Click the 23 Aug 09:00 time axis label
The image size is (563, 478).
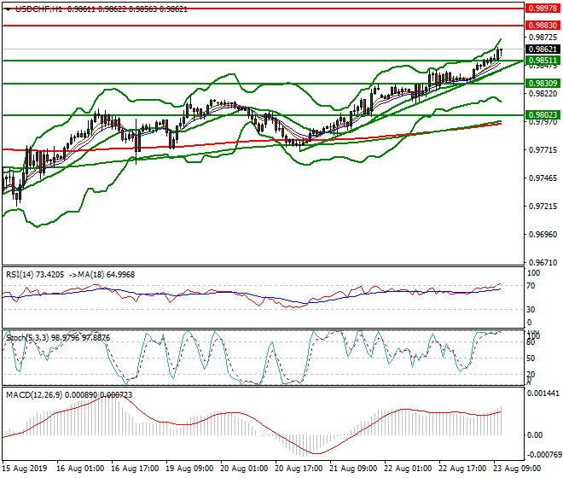click(x=517, y=469)
